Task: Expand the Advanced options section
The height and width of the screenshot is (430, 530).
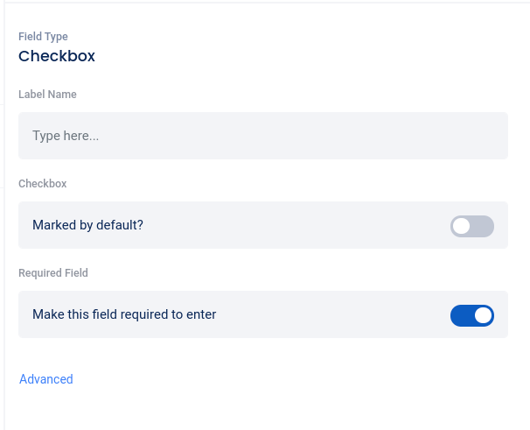Action: tap(46, 379)
